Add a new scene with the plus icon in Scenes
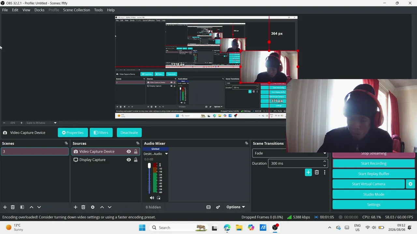This screenshot has height=234, width=417. point(5,207)
